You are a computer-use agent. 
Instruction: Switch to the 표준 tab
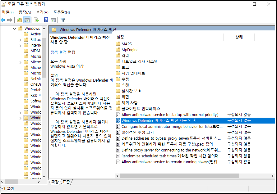(x=66, y=182)
